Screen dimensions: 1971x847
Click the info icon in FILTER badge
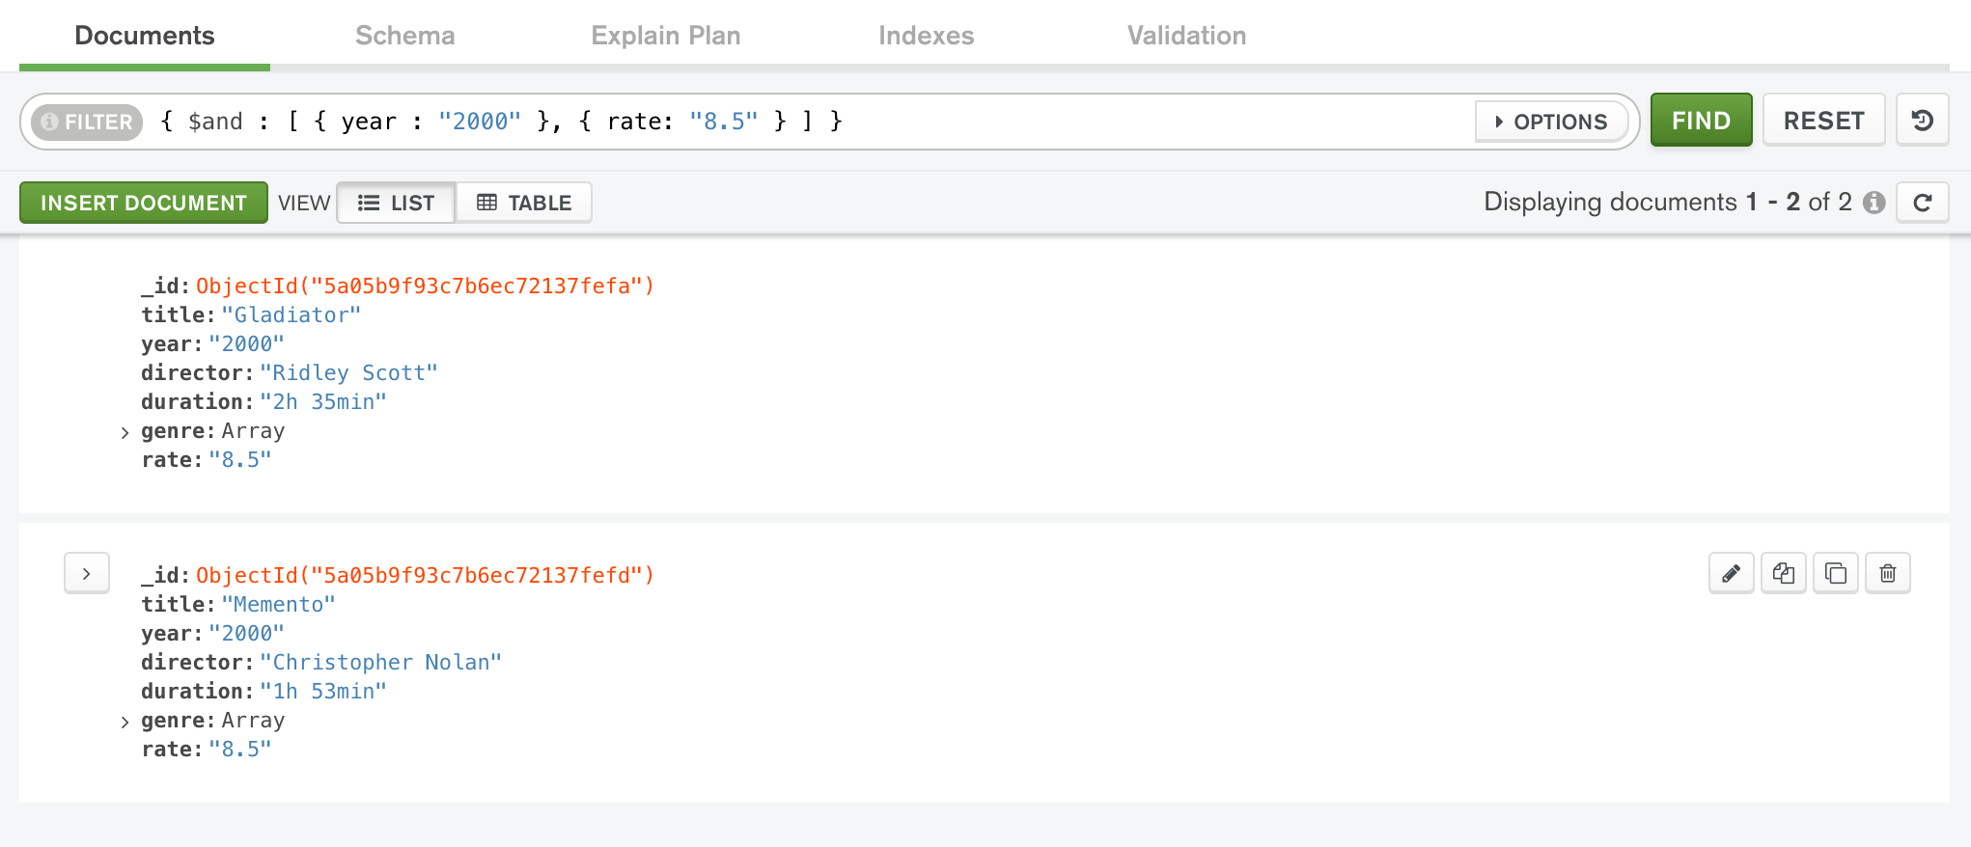coord(50,122)
